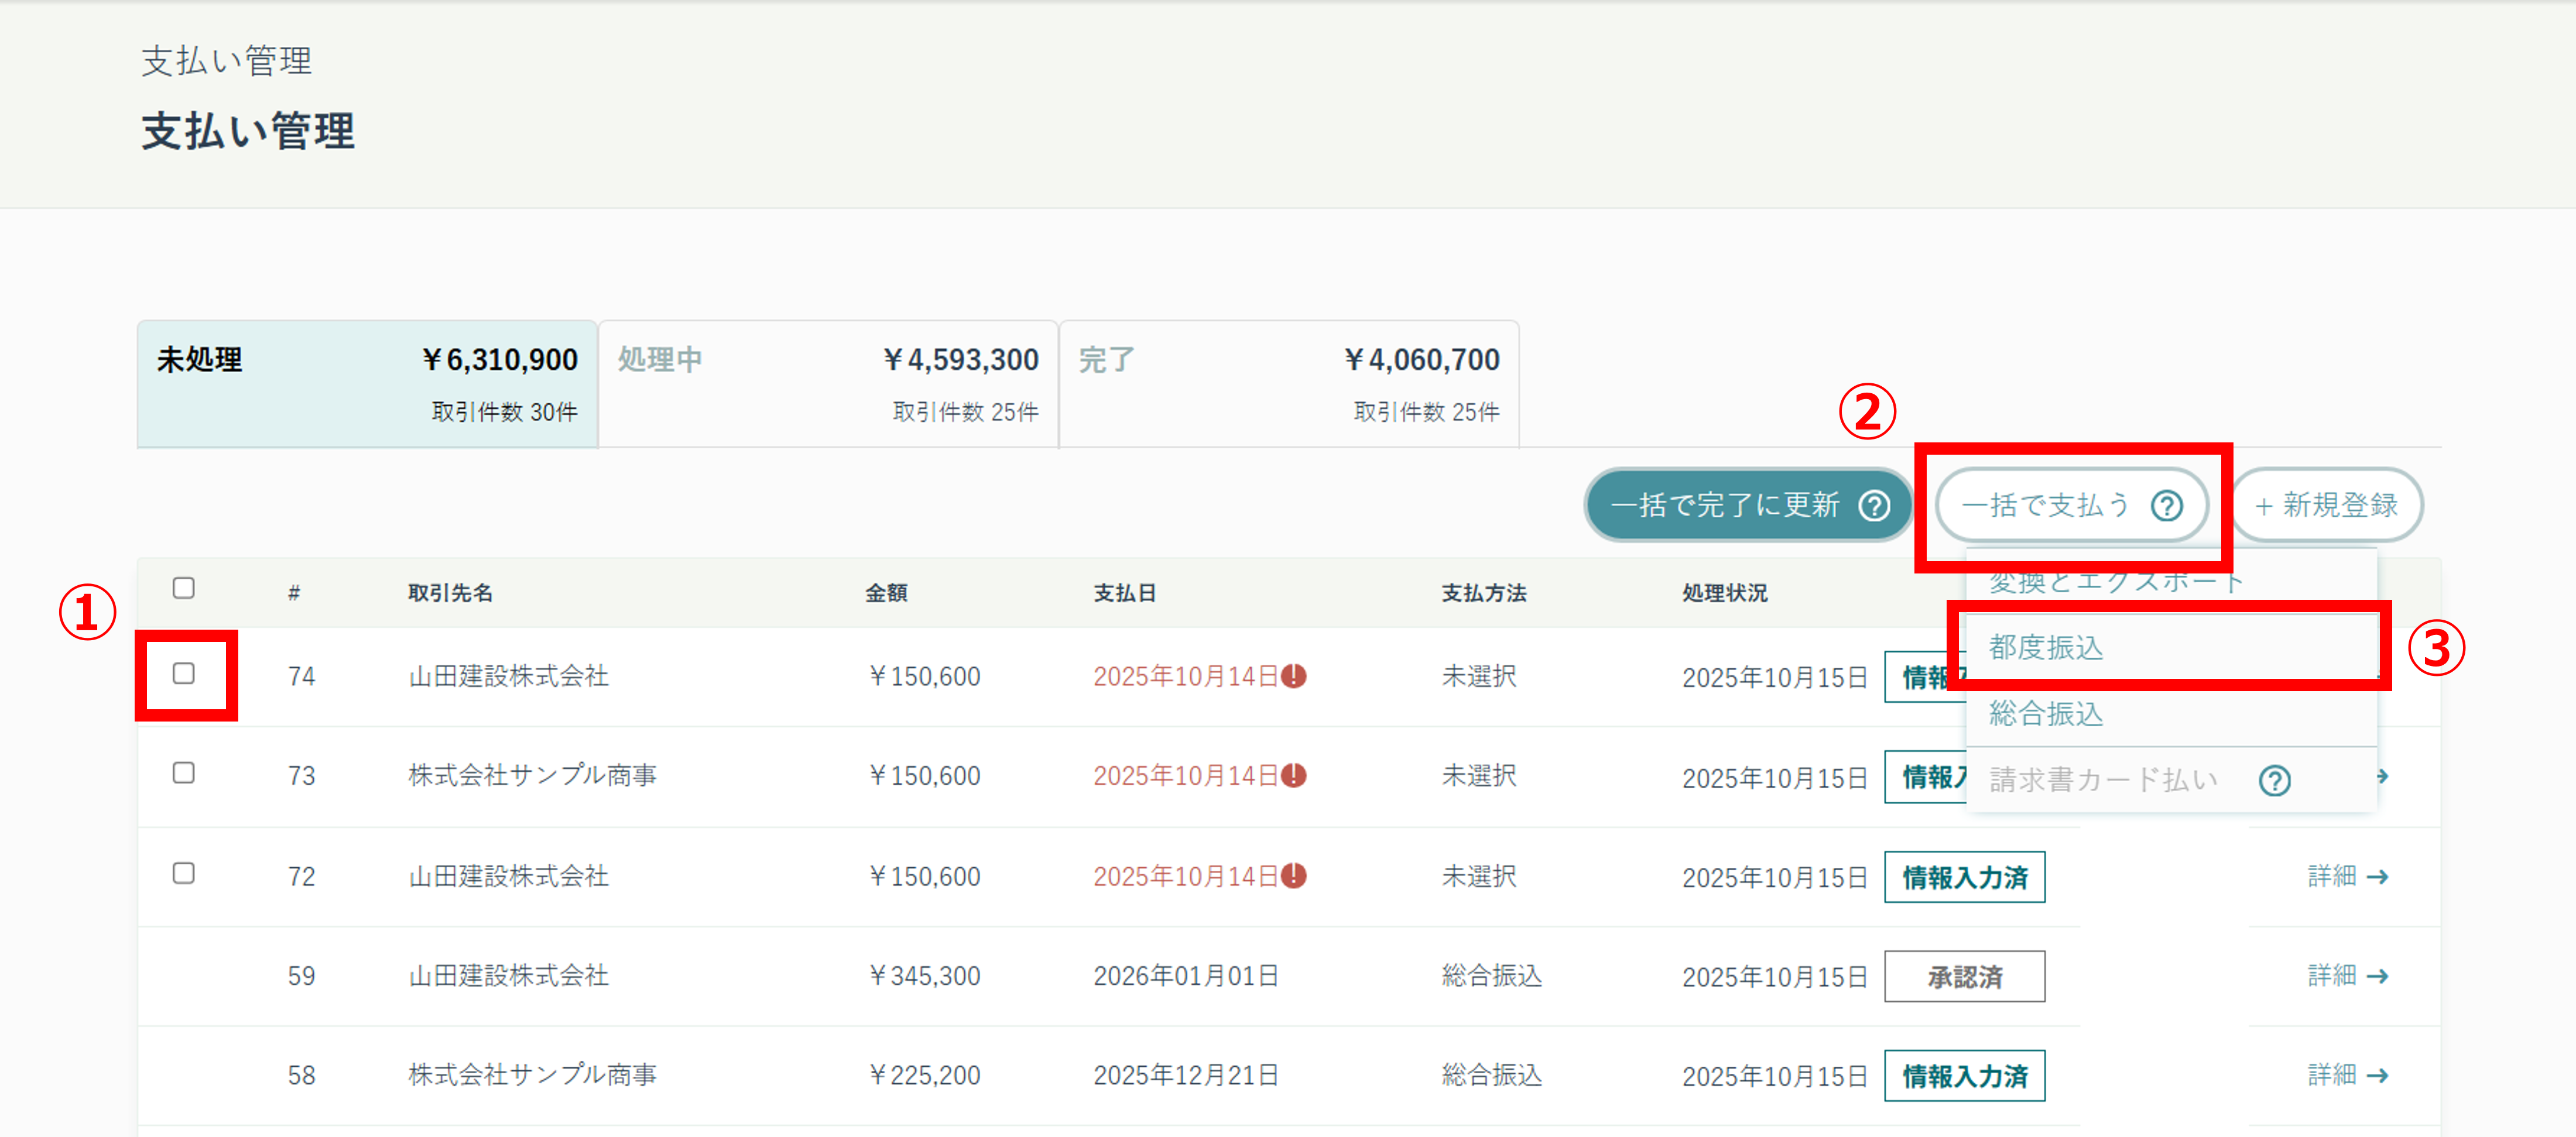Click overdue warning icon on row 72
Viewport: 2576px width, 1137px height.
click(x=1293, y=875)
